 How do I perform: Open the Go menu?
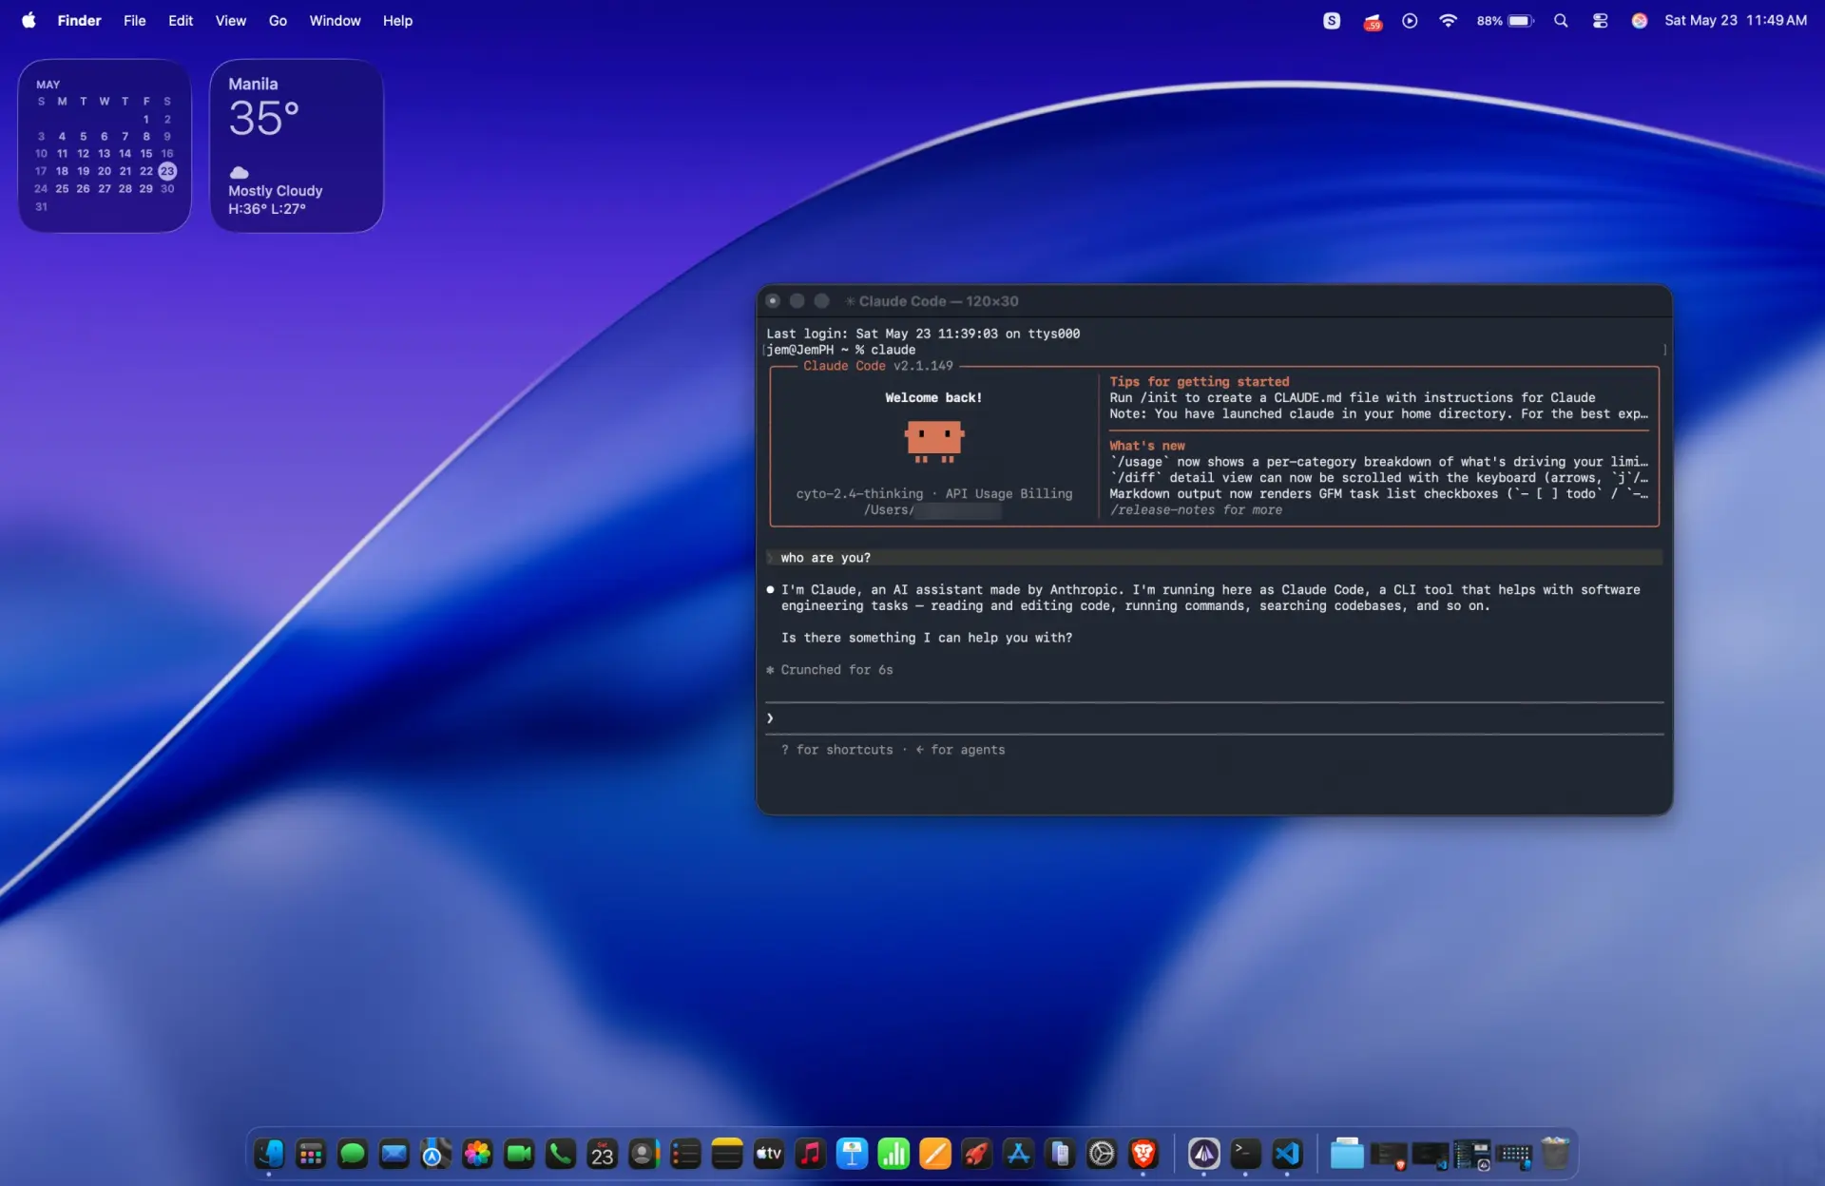click(x=278, y=20)
